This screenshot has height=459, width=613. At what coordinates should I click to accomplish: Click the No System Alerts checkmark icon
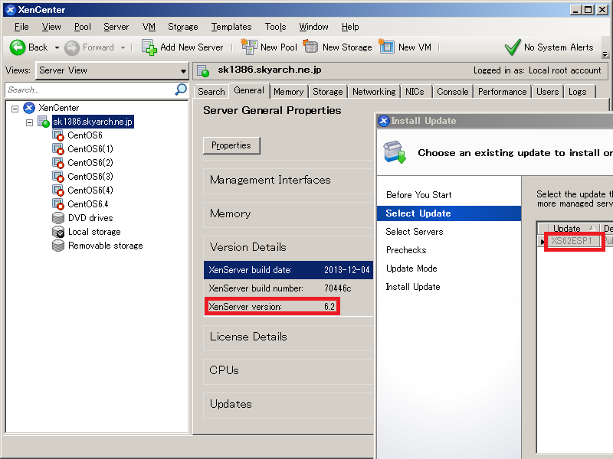click(512, 47)
